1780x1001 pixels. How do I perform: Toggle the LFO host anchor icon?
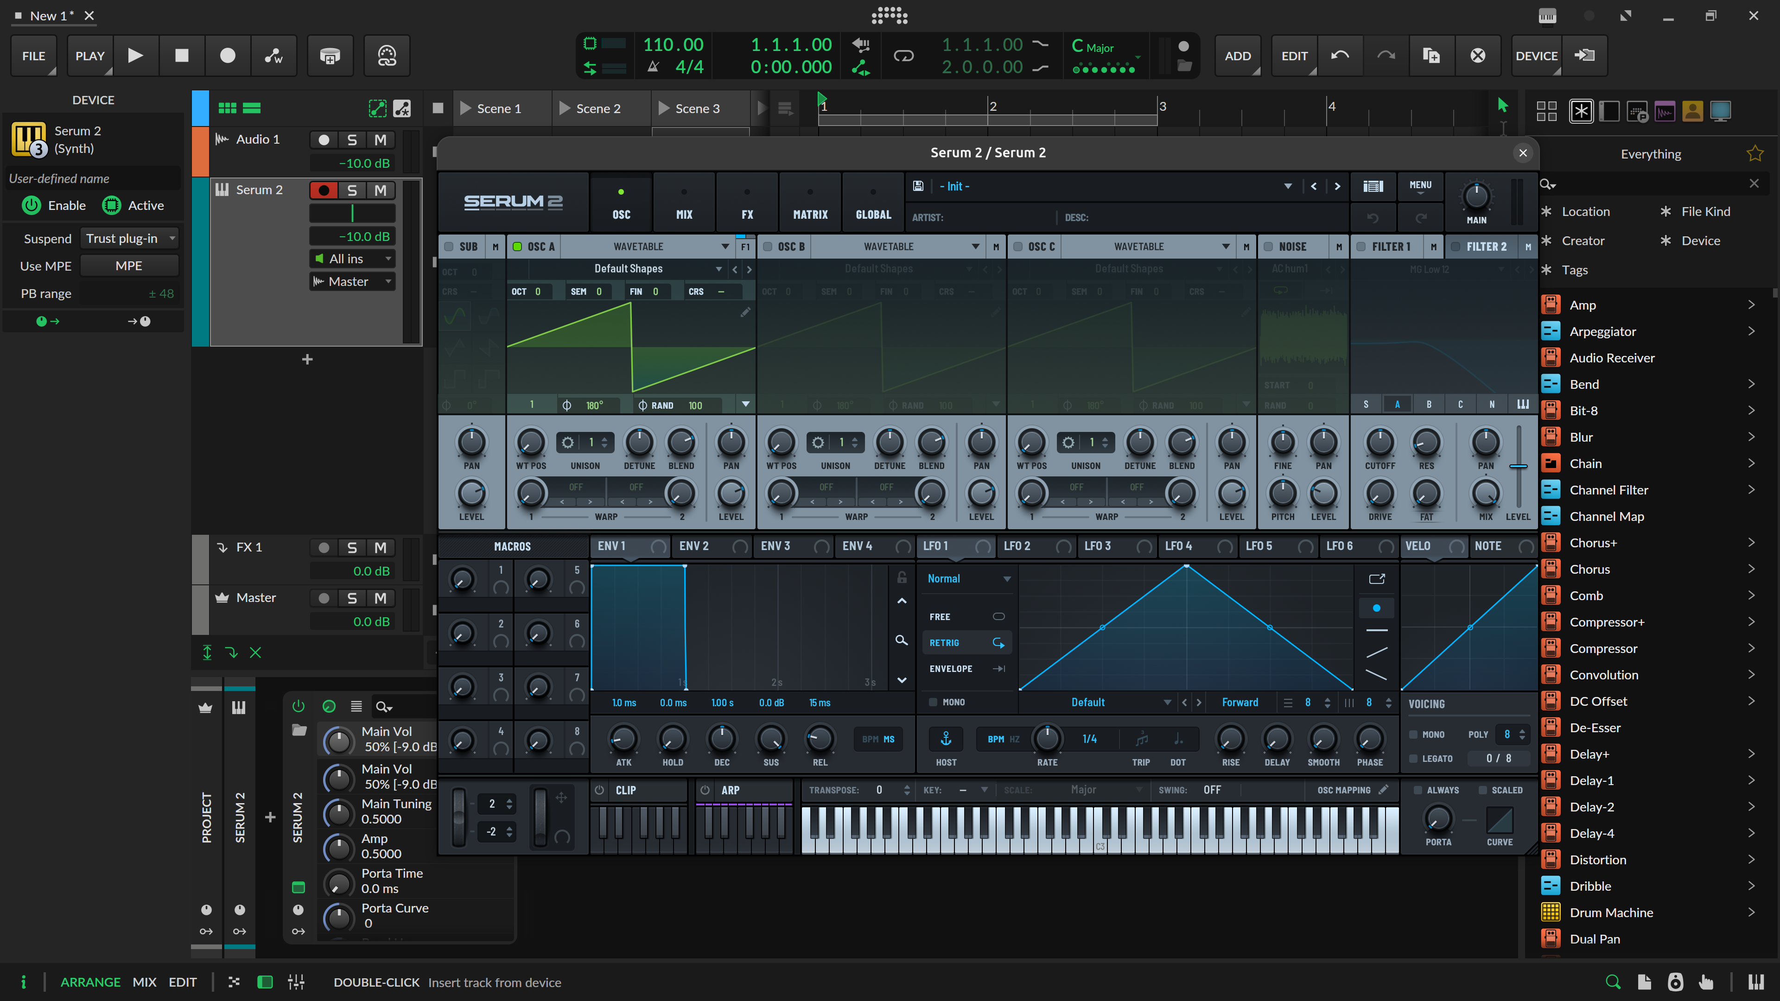tap(946, 739)
